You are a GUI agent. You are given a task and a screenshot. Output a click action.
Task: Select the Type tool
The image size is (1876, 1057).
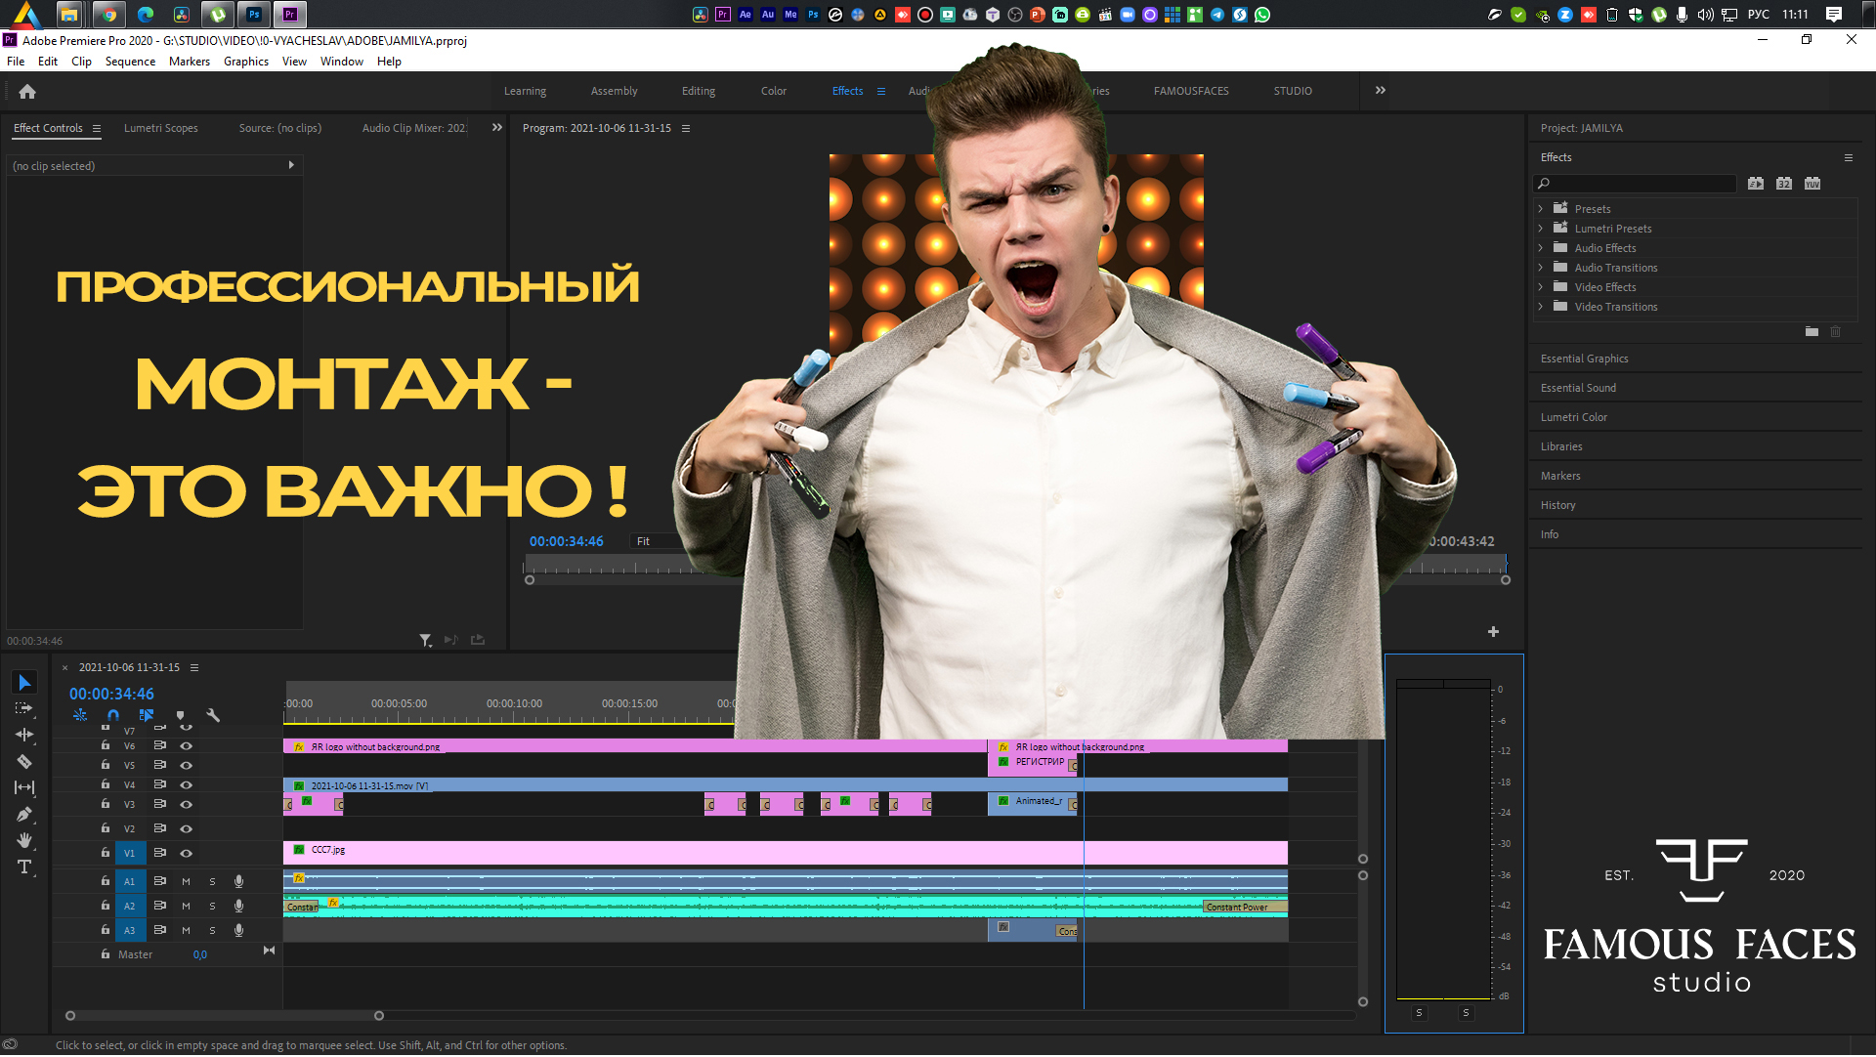[x=24, y=867]
